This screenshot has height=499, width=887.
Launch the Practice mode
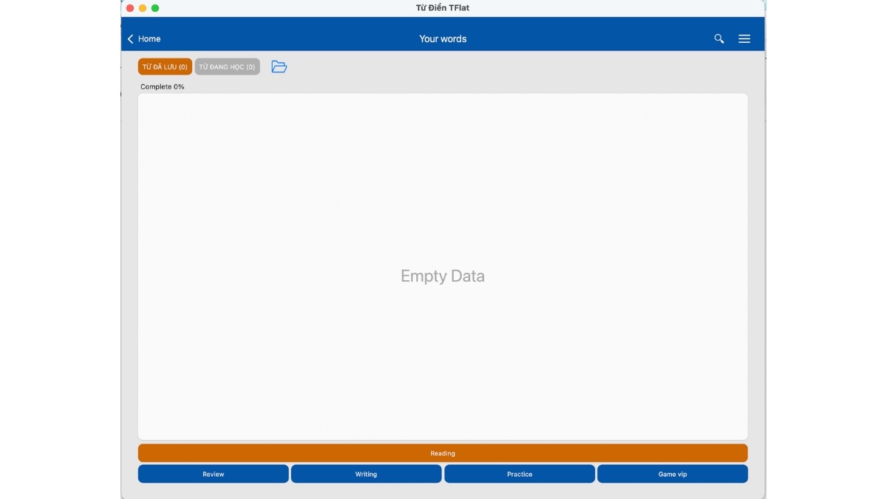(520, 474)
